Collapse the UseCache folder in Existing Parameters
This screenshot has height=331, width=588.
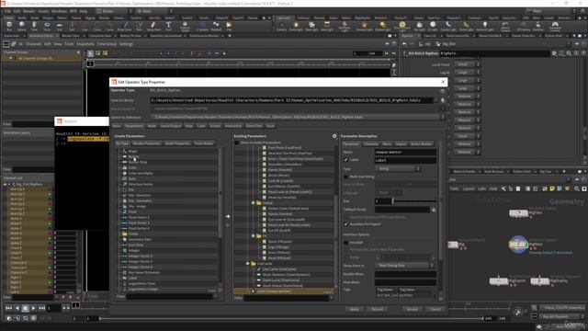tap(247, 264)
